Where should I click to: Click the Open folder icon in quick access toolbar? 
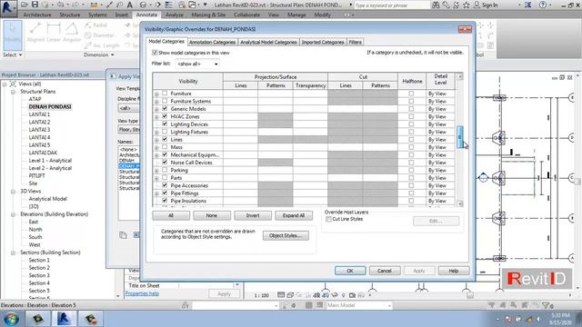(25, 5)
